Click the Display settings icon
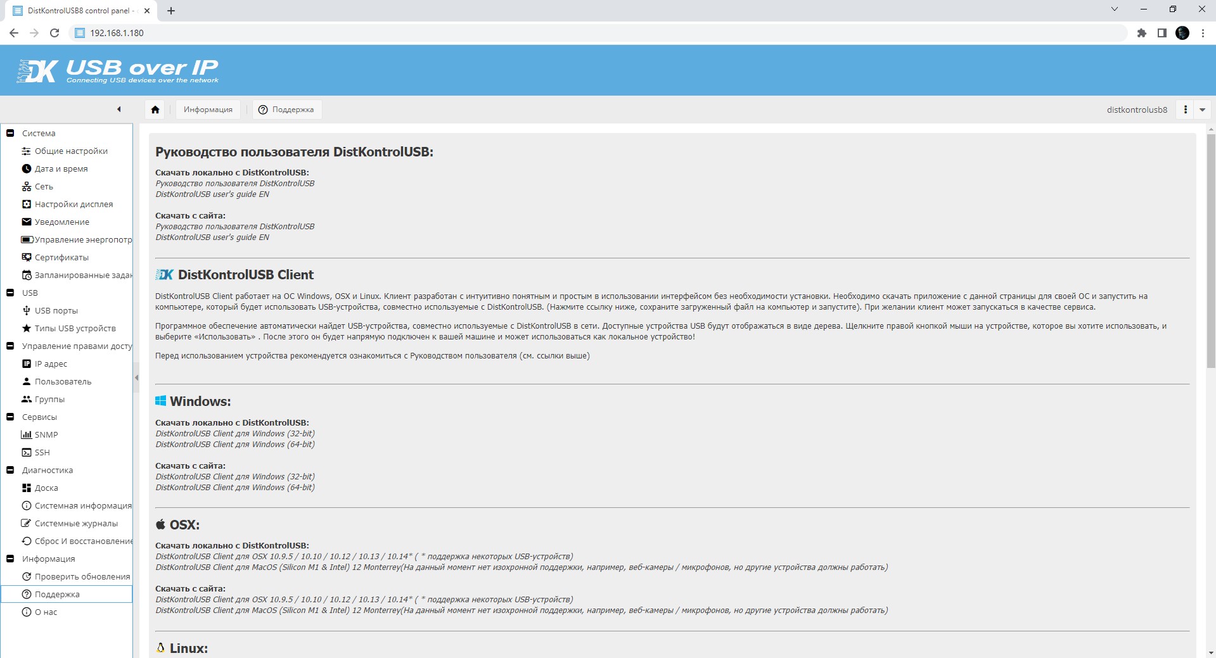The height and width of the screenshot is (658, 1216). pos(26,204)
